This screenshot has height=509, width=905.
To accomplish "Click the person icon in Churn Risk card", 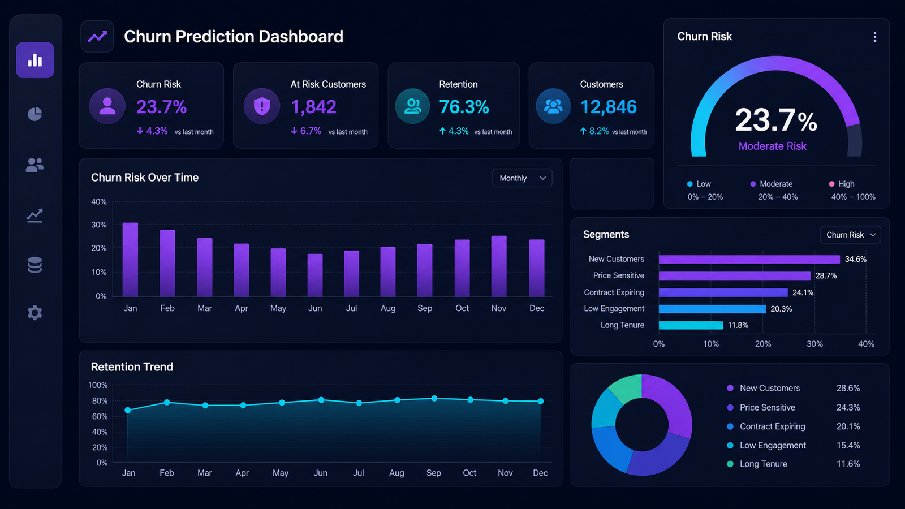I will 107,106.
